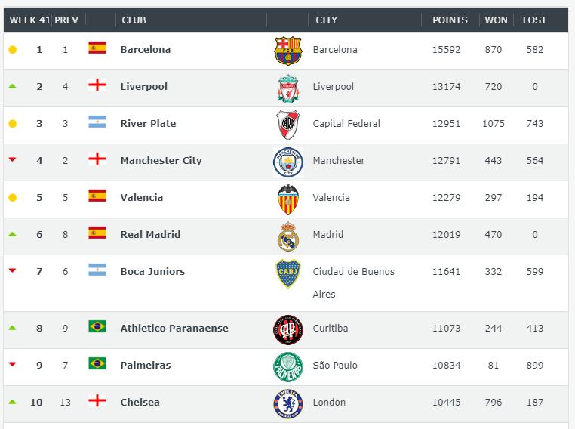Click the red down arrow beside Palmeiras
575x429 pixels.
pos(12,364)
